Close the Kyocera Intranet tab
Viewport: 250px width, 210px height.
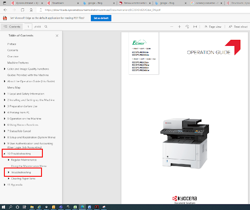click(42, 3)
